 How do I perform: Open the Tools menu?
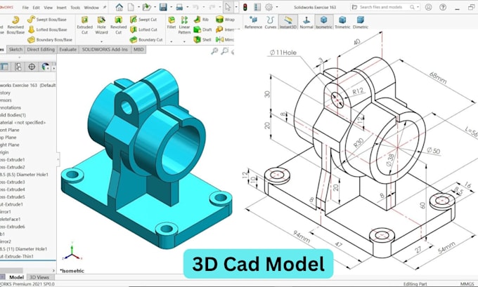(x=75, y=7)
